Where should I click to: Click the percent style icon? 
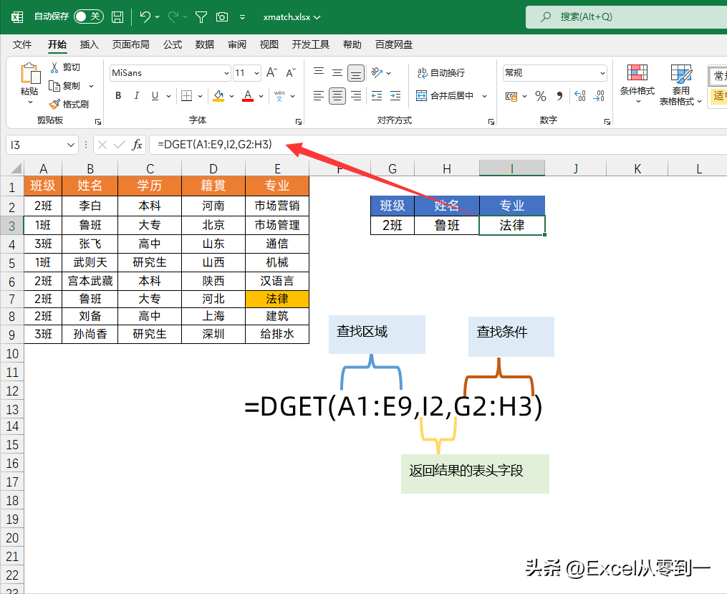pyautogui.click(x=541, y=96)
